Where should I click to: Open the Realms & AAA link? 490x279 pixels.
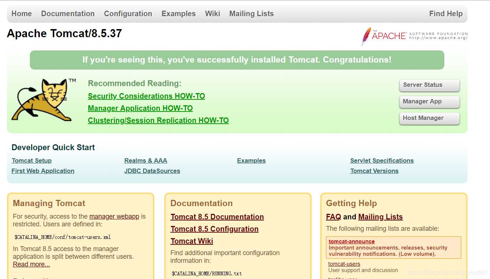pyautogui.click(x=146, y=160)
